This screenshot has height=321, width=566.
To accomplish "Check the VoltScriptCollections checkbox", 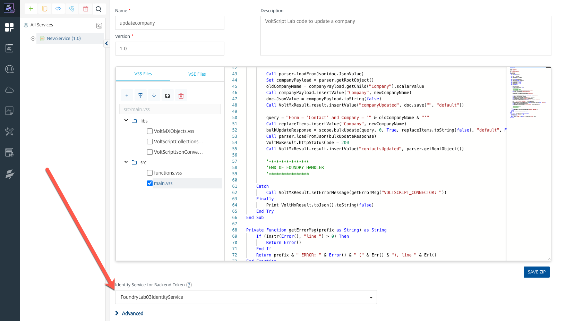I will pos(150,142).
